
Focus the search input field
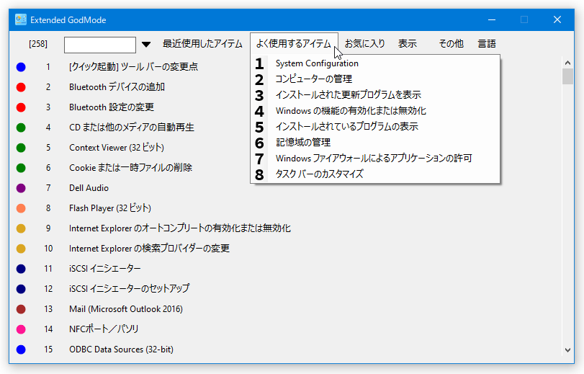[100, 45]
